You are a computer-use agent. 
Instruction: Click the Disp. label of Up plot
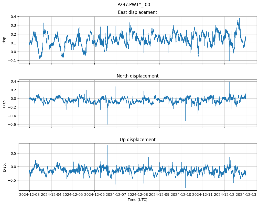click(4, 167)
